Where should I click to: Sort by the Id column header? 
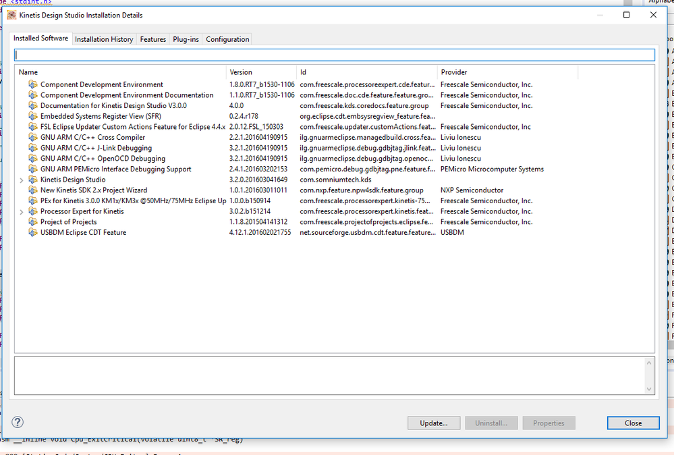tap(366, 72)
